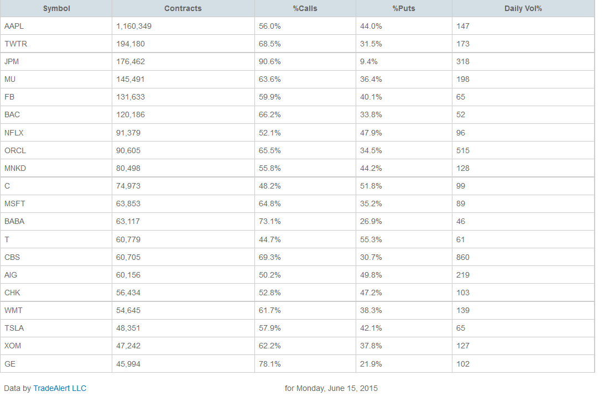This screenshot has height=402, width=604.
Task: Select CBS daily volume value 860
Action: point(463,257)
